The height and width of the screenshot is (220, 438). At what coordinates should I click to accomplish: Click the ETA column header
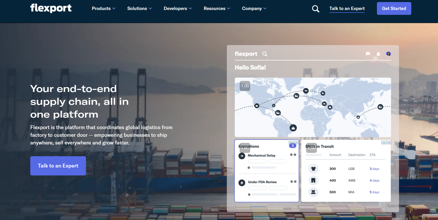pos(373,155)
